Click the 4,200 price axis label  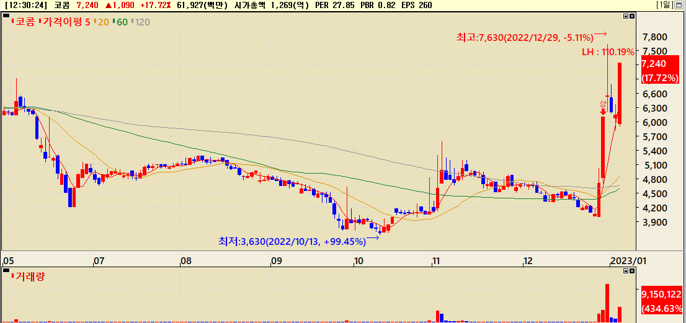pos(654,208)
